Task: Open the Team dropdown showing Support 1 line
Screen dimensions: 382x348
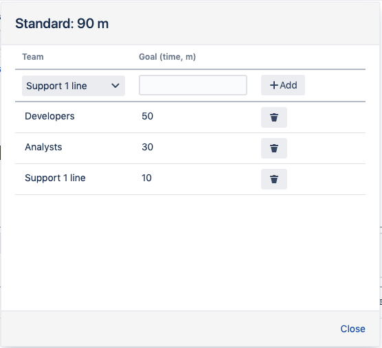Action: click(74, 86)
